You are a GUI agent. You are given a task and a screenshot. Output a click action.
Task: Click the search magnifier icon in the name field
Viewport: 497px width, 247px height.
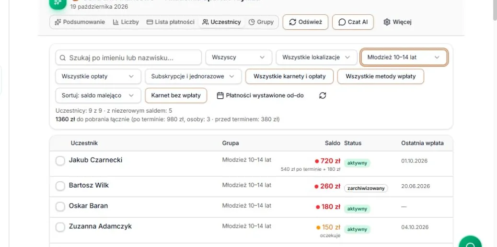pos(63,58)
